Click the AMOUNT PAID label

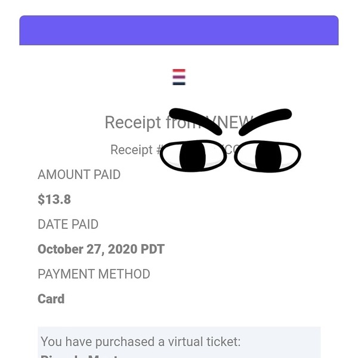pos(79,175)
